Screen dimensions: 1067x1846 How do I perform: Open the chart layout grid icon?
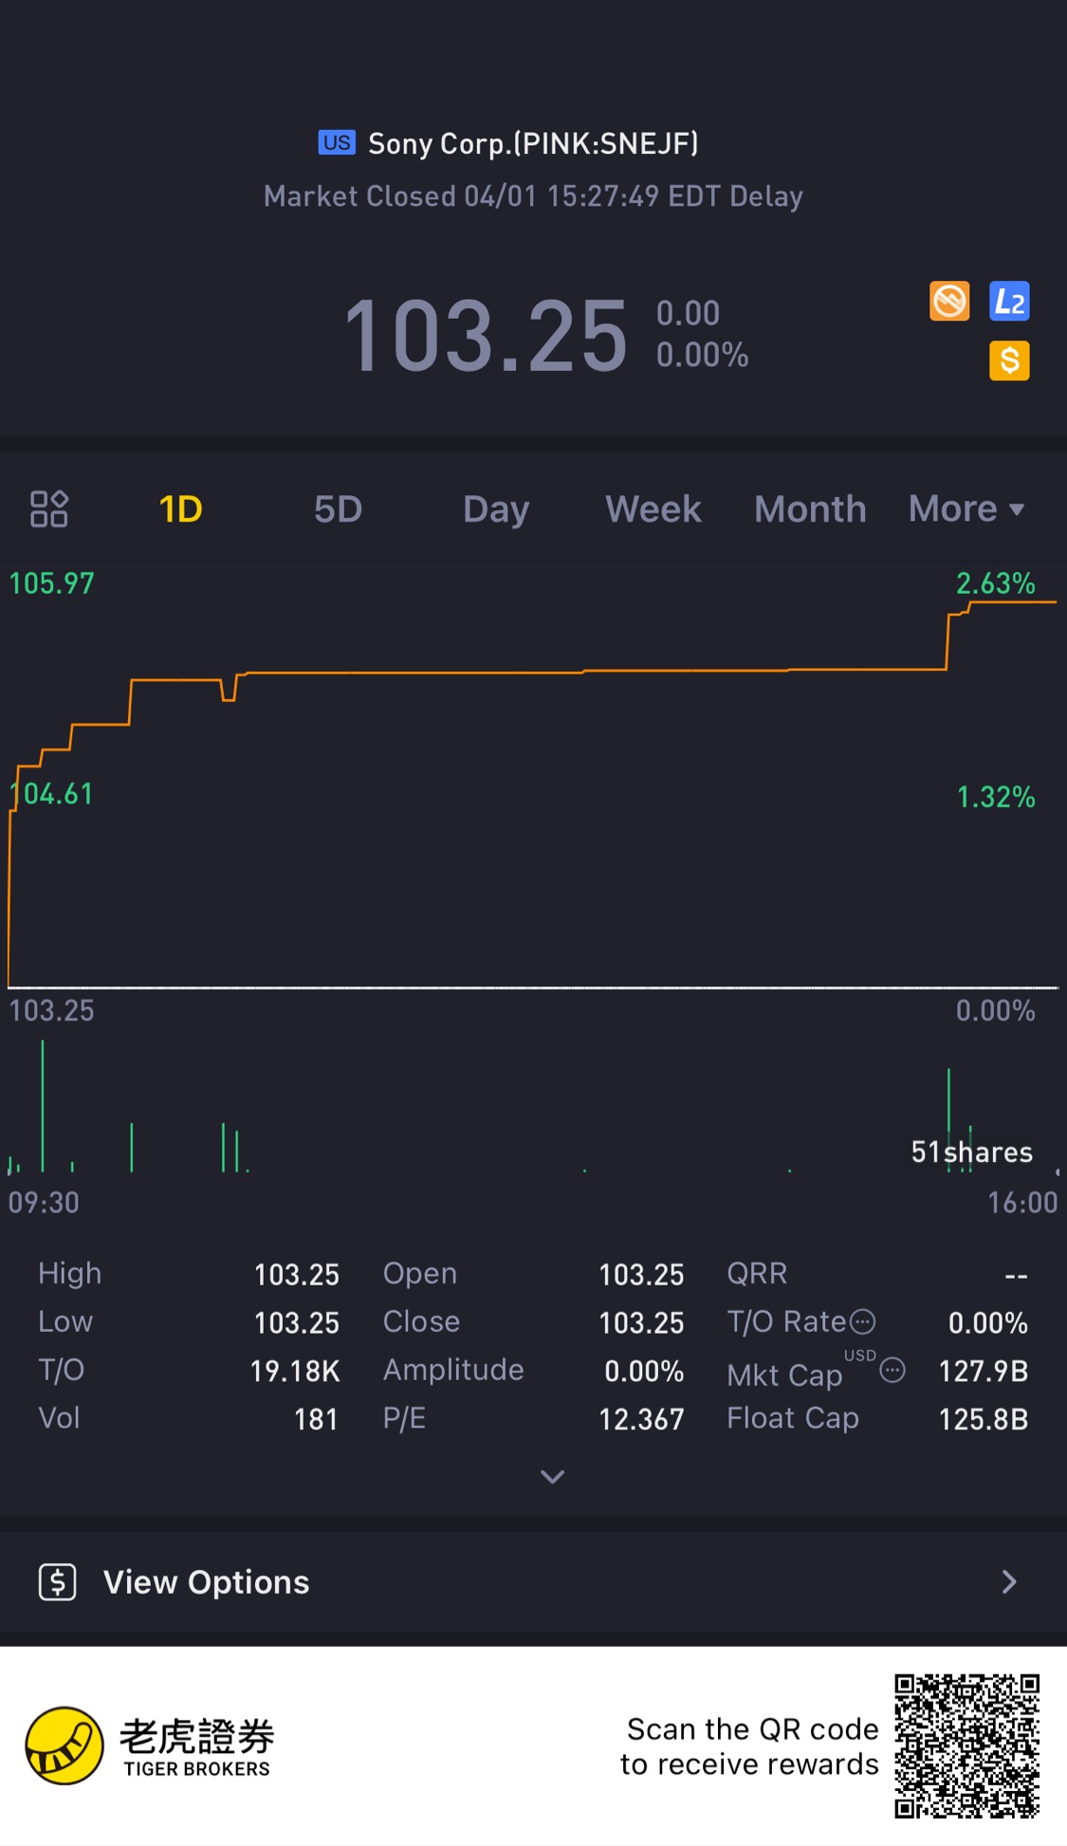click(x=48, y=508)
